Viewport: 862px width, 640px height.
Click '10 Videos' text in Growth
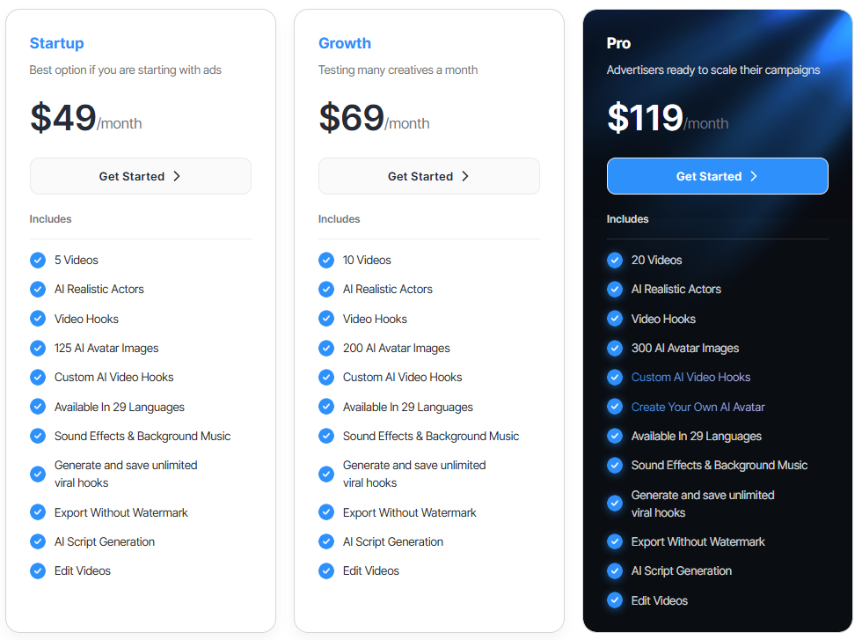pos(367,260)
